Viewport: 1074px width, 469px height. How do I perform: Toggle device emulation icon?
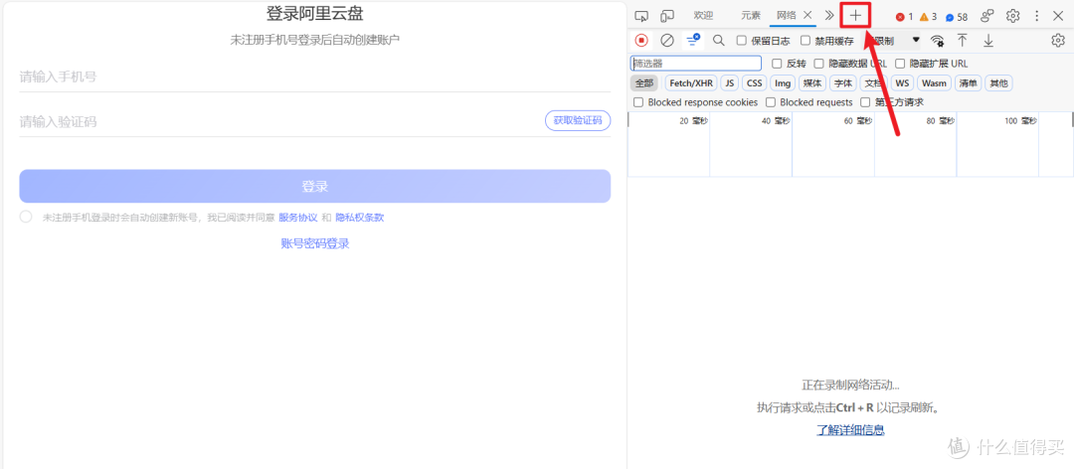coord(667,16)
